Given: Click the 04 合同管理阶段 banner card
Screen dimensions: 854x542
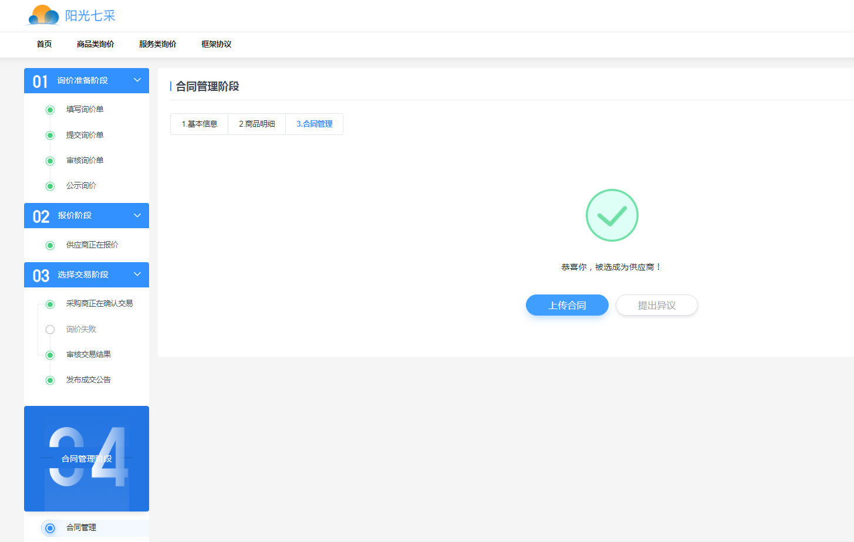Looking at the screenshot, I should 86,459.
